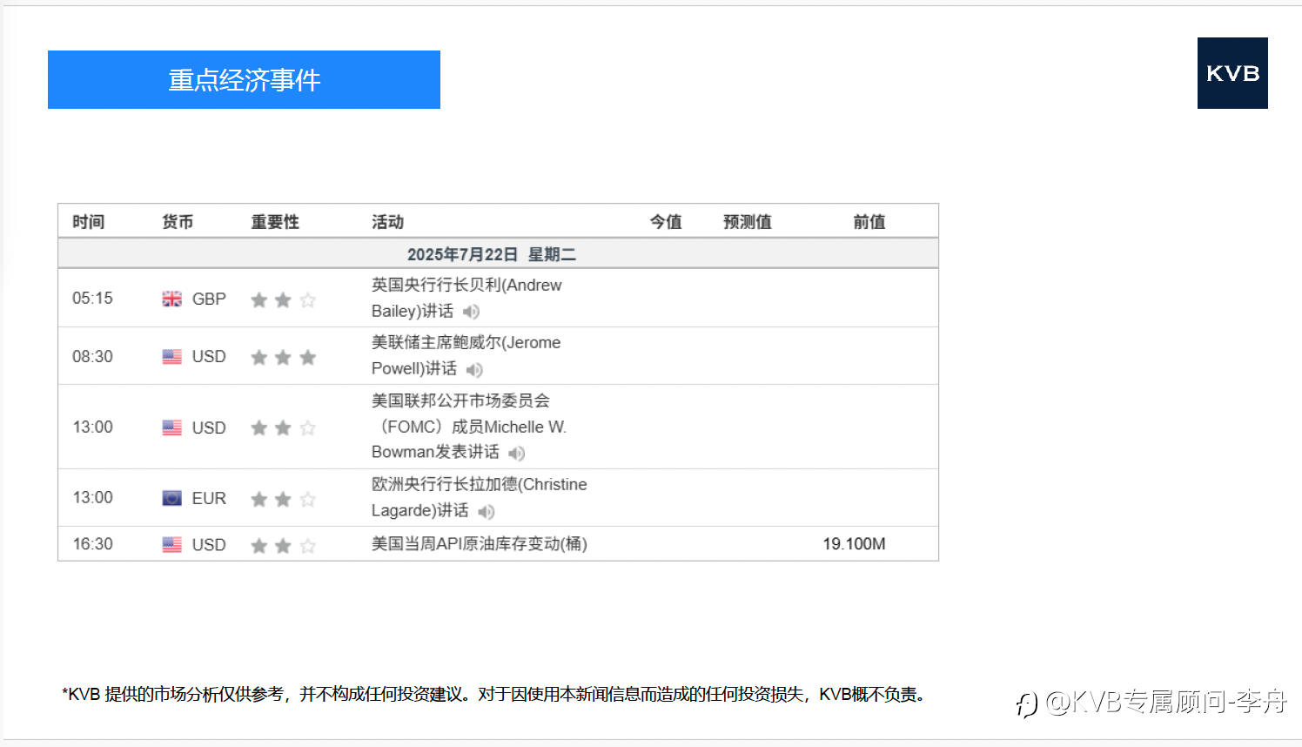
Task: Click the KVB disclaimer text at bottom
Action: pos(495,695)
